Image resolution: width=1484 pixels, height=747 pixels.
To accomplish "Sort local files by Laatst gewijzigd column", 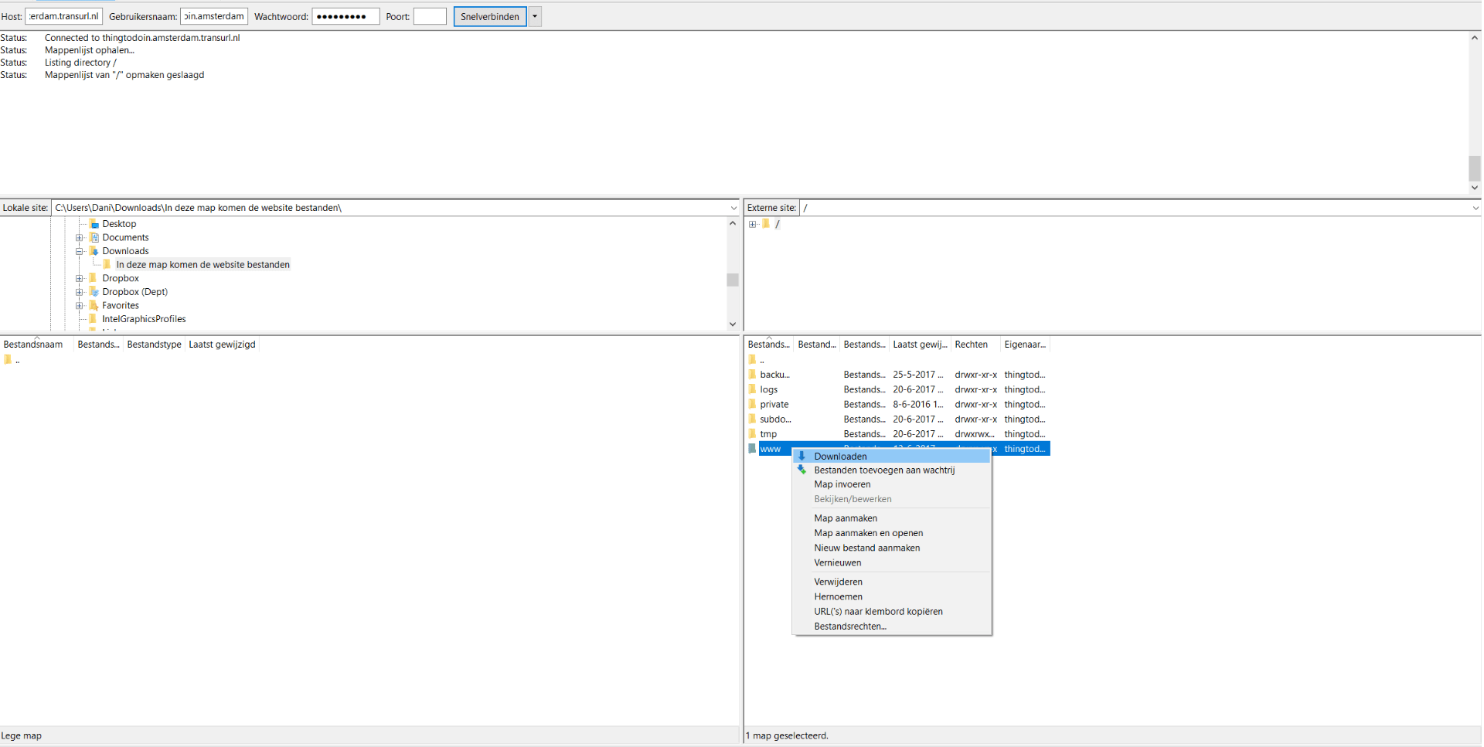I will coord(222,345).
